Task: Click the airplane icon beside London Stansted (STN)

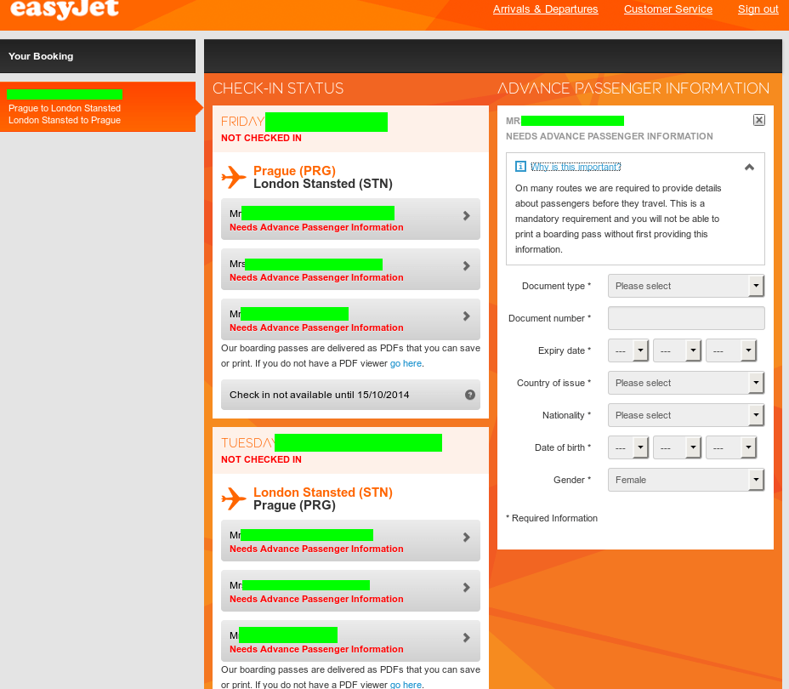Action: pos(231,498)
